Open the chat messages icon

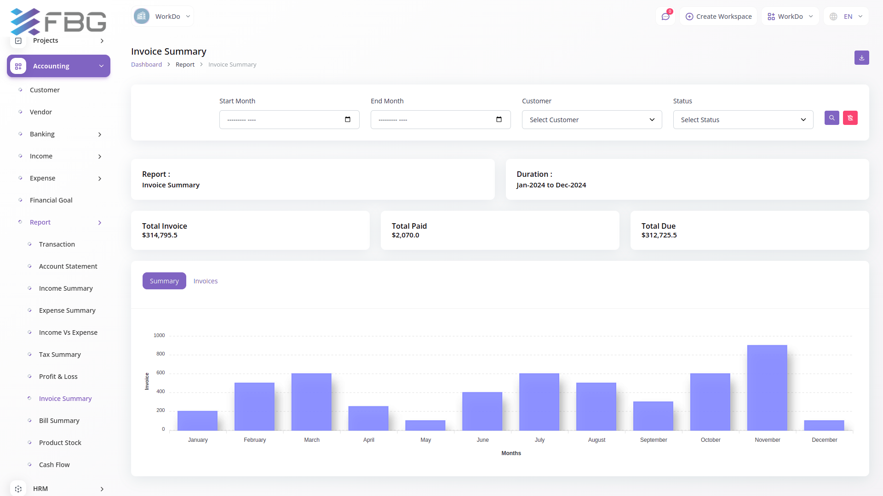[665, 17]
